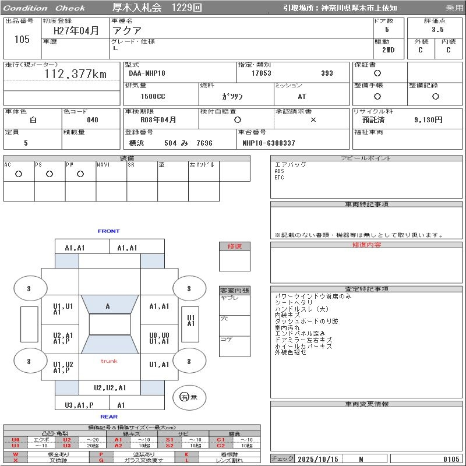Click the 修復内容 section heading

(366, 245)
